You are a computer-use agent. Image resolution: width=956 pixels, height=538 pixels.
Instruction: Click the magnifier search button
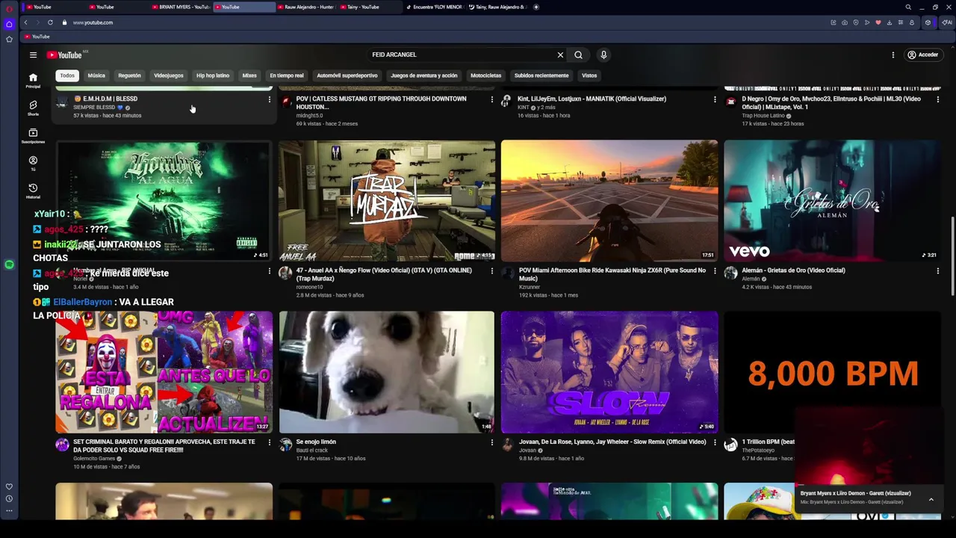tap(578, 55)
